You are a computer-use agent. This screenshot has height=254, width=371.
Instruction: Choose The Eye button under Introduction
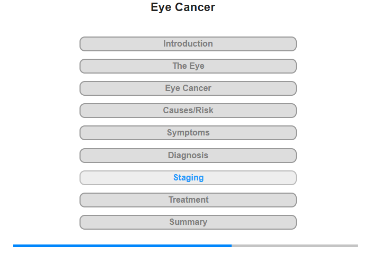pos(188,66)
